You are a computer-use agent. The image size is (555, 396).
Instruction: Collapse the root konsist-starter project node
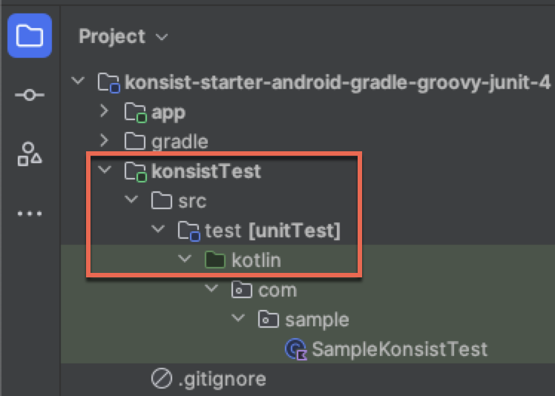pos(78,81)
